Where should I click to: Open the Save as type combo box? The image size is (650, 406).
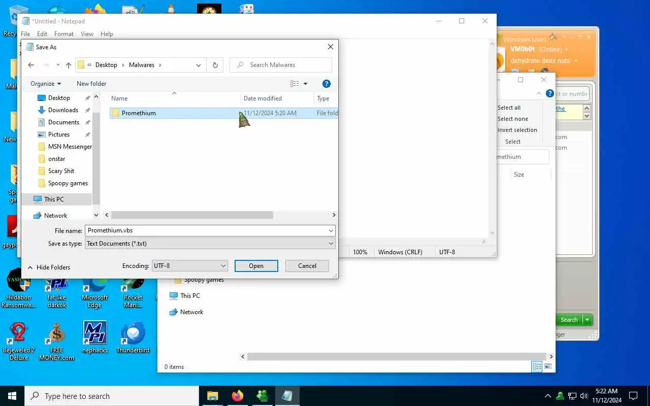210,244
